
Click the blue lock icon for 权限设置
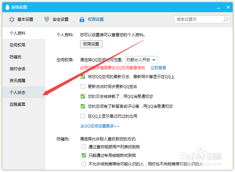click(x=82, y=19)
